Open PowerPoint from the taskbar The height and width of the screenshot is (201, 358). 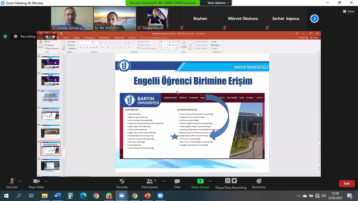(x=148, y=196)
